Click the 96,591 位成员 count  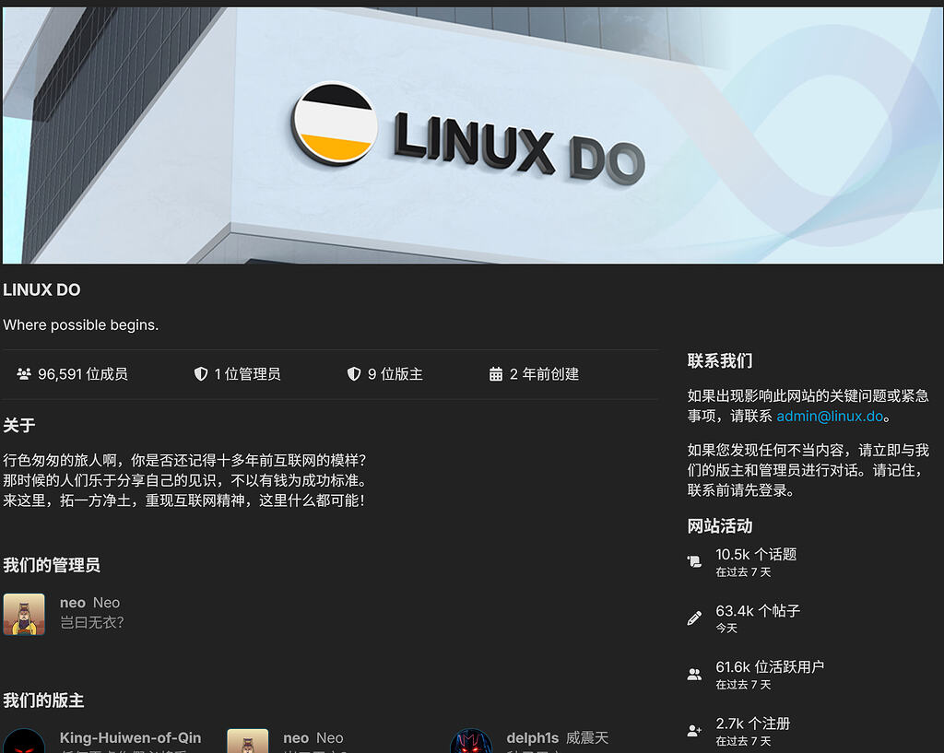coord(82,374)
